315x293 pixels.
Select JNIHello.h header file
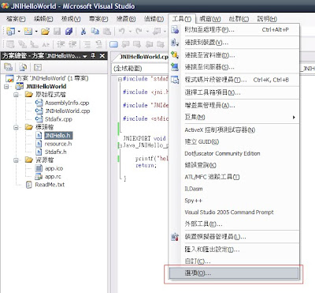[x=57, y=136]
